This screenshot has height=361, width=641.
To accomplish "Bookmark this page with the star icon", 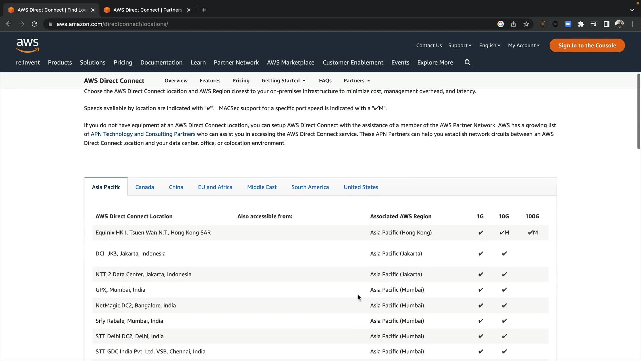I will pyautogui.click(x=526, y=24).
